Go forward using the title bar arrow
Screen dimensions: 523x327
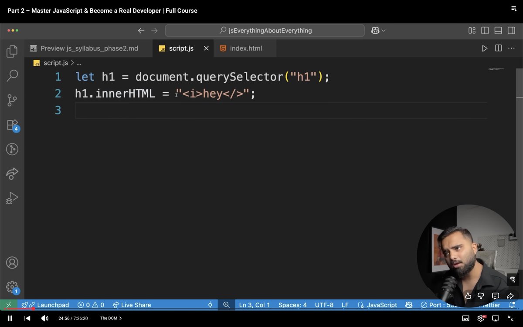coord(154,31)
